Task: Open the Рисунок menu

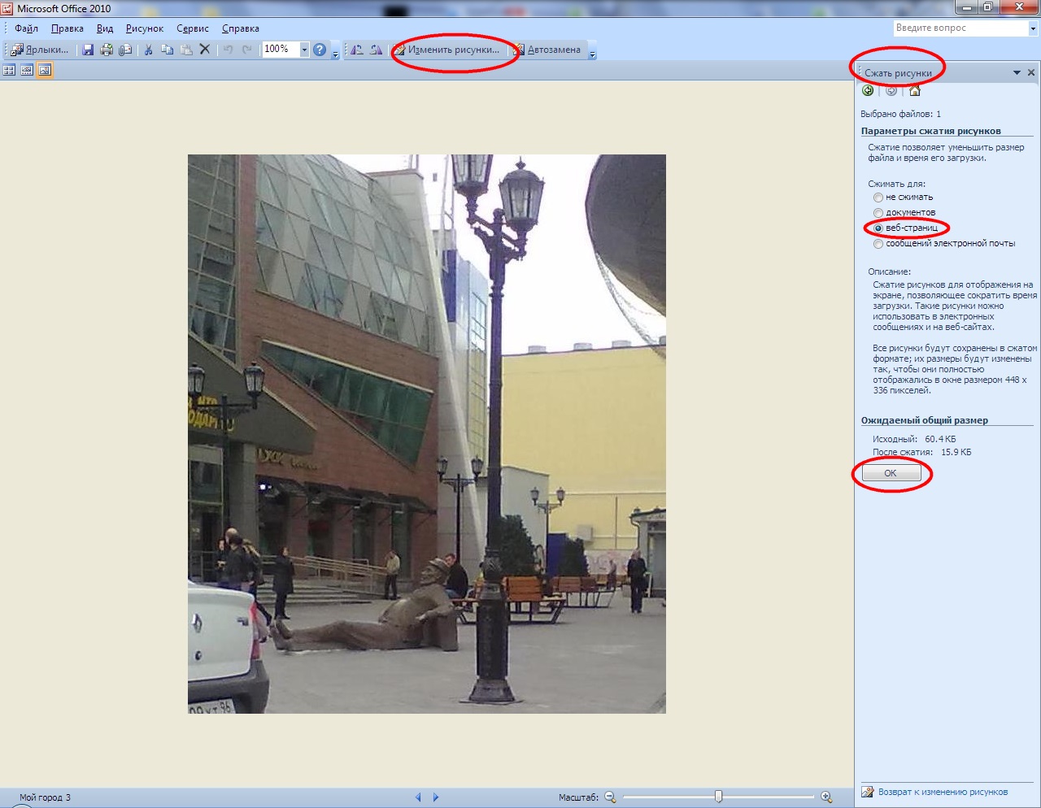Action: pos(145,28)
